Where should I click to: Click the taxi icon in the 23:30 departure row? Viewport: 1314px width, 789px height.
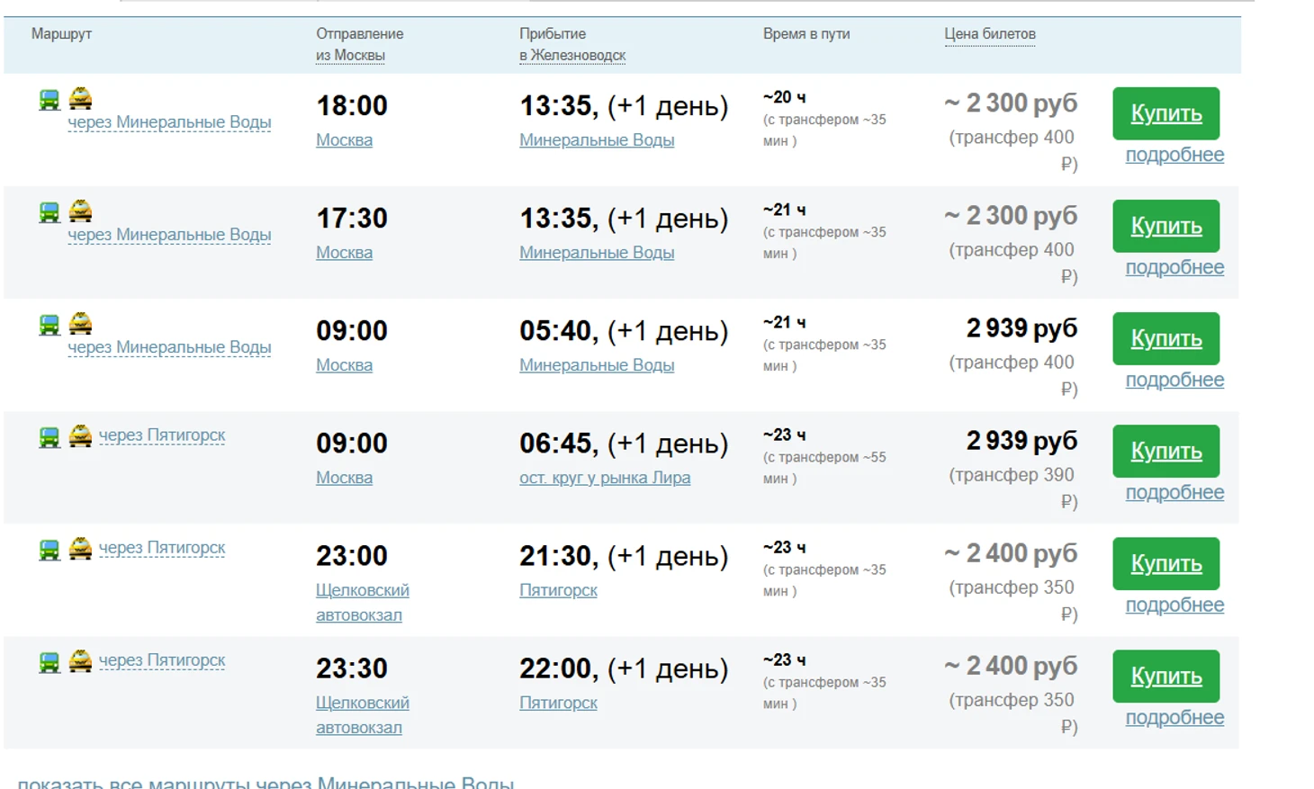tap(80, 661)
